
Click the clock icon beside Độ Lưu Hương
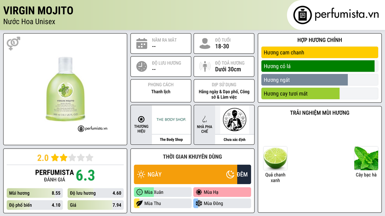click(x=142, y=66)
